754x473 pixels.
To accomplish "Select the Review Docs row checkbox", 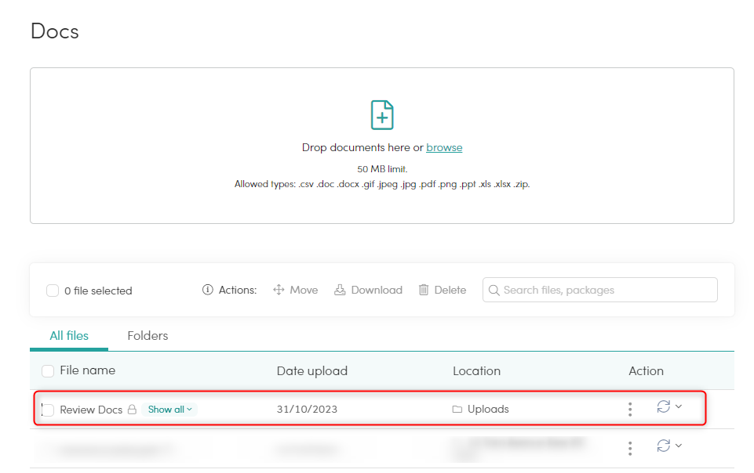I will 48,410.
